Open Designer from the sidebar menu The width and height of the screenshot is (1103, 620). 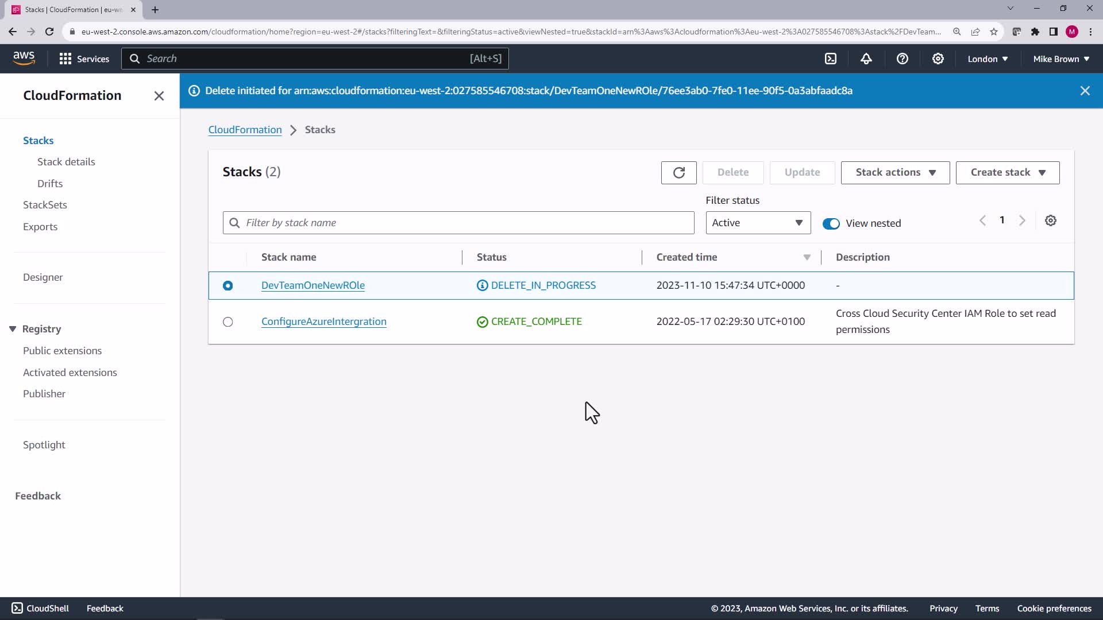point(43,277)
